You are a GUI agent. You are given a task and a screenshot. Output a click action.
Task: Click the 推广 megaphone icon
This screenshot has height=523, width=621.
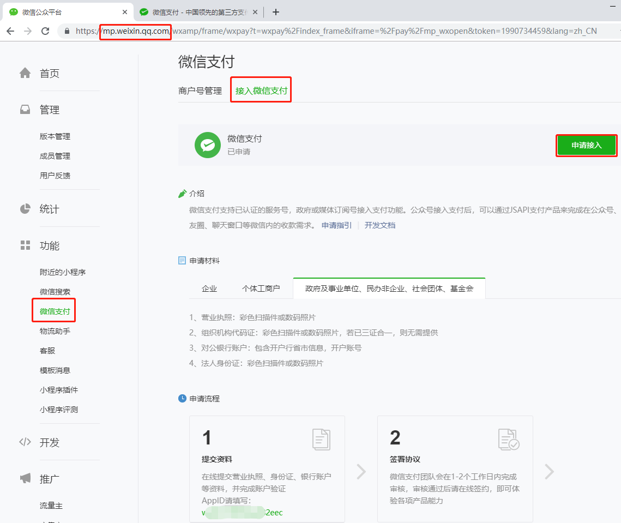pos(25,478)
